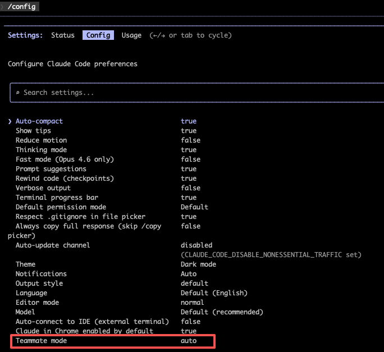The width and height of the screenshot is (384, 352).
Task: Toggle Always copy full response false value
Action: pos(190,226)
